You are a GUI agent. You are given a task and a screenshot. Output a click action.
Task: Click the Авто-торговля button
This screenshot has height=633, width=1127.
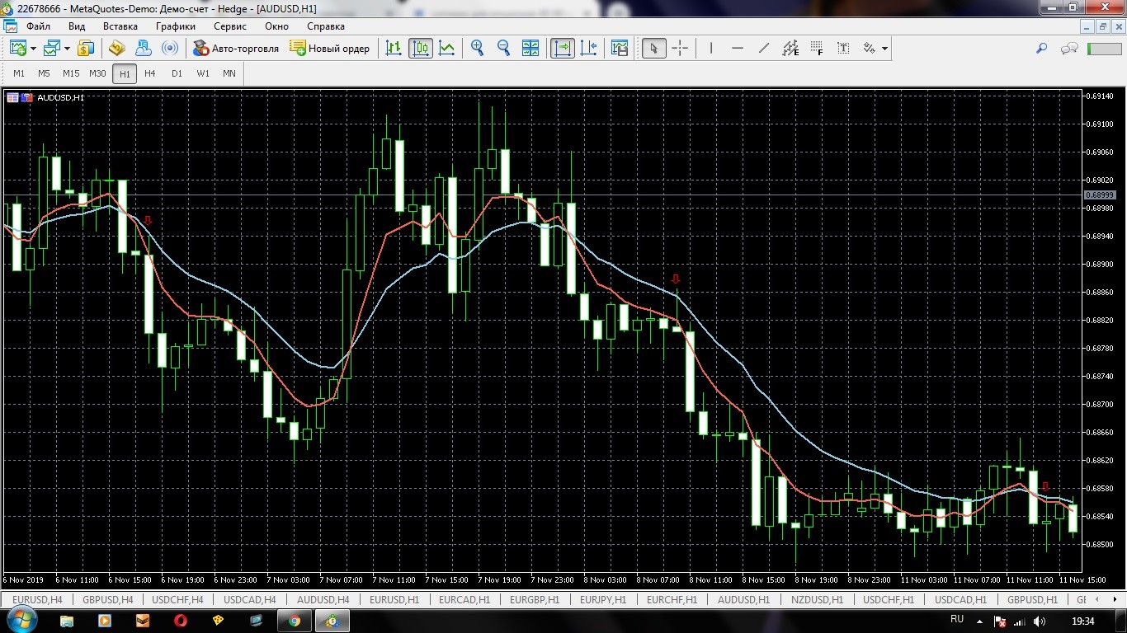click(x=236, y=49)
